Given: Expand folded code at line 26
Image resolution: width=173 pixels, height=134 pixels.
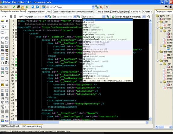Looking at the screenshot, I should point(16,75).
